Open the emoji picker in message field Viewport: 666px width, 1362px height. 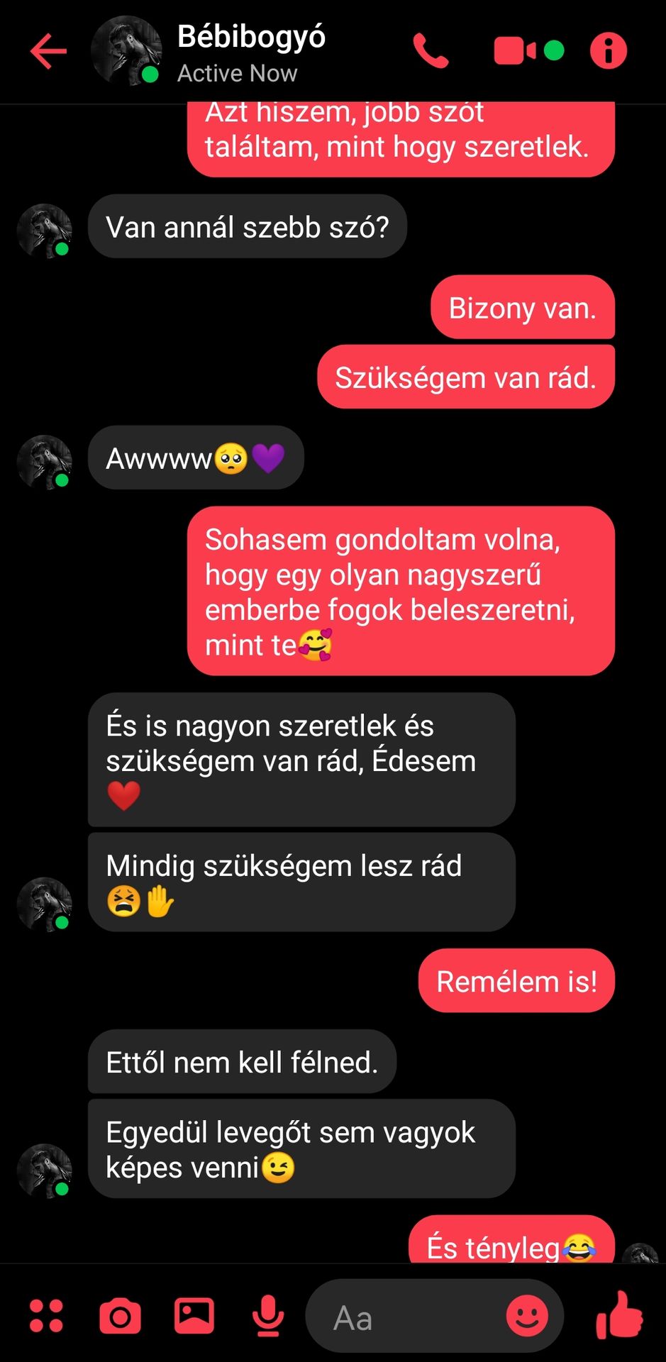point(527,1317)
